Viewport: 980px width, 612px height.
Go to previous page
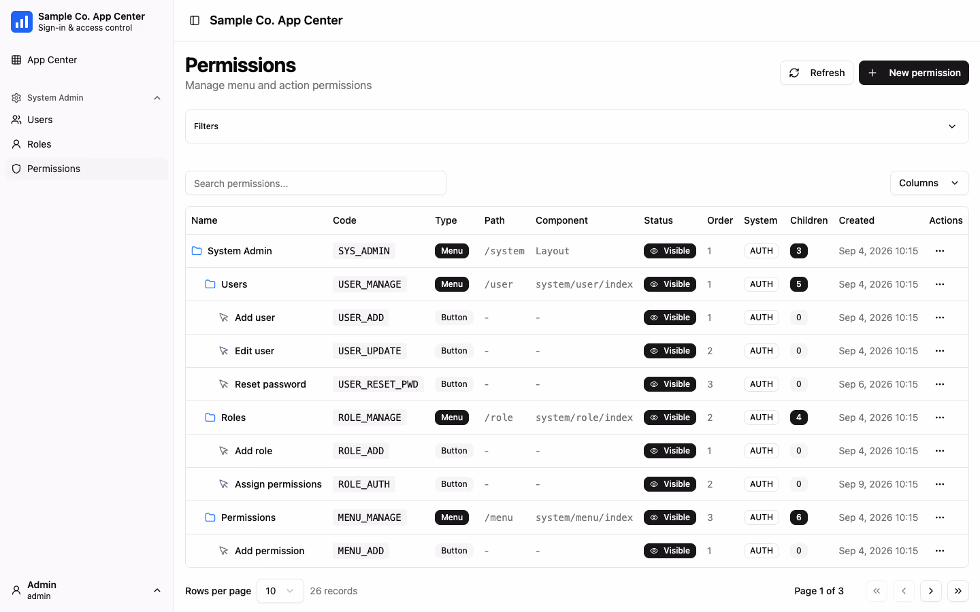tap(904, 591)
